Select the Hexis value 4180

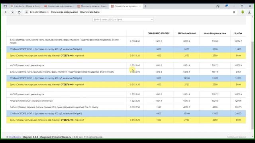click(x=215, y=107)
